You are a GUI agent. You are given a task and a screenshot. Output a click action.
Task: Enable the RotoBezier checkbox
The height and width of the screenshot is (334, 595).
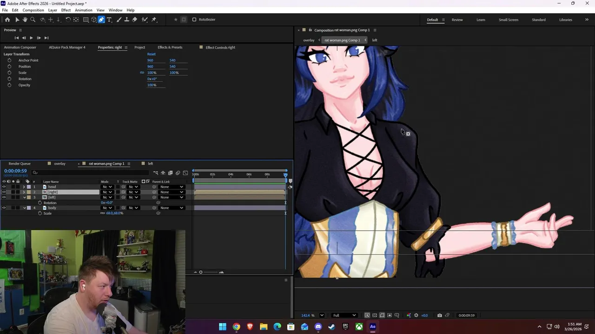click(194, 19)
